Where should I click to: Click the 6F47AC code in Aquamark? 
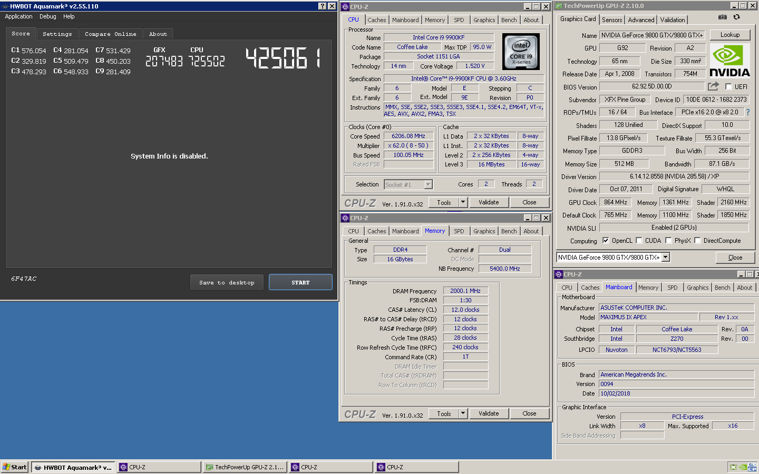[x=24, y=279]
